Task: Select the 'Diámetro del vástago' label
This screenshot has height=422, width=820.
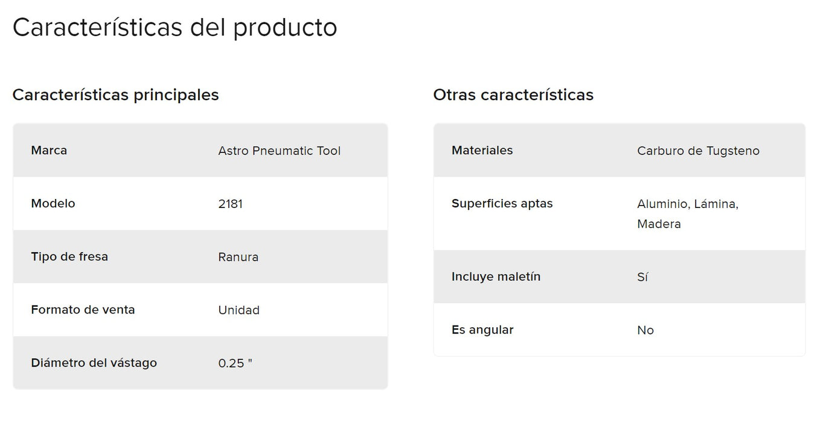Action: [94, 362]
